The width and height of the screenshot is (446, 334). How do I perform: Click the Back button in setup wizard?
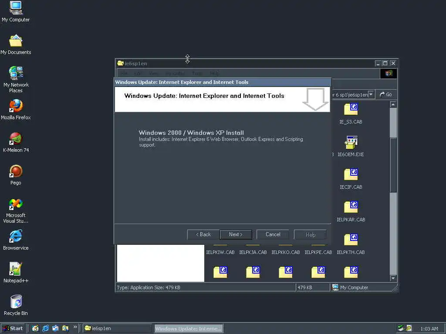point(203,234)
